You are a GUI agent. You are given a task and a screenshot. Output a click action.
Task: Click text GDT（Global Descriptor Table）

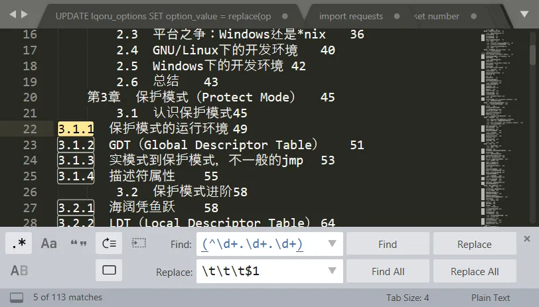(x=213, y=145)
